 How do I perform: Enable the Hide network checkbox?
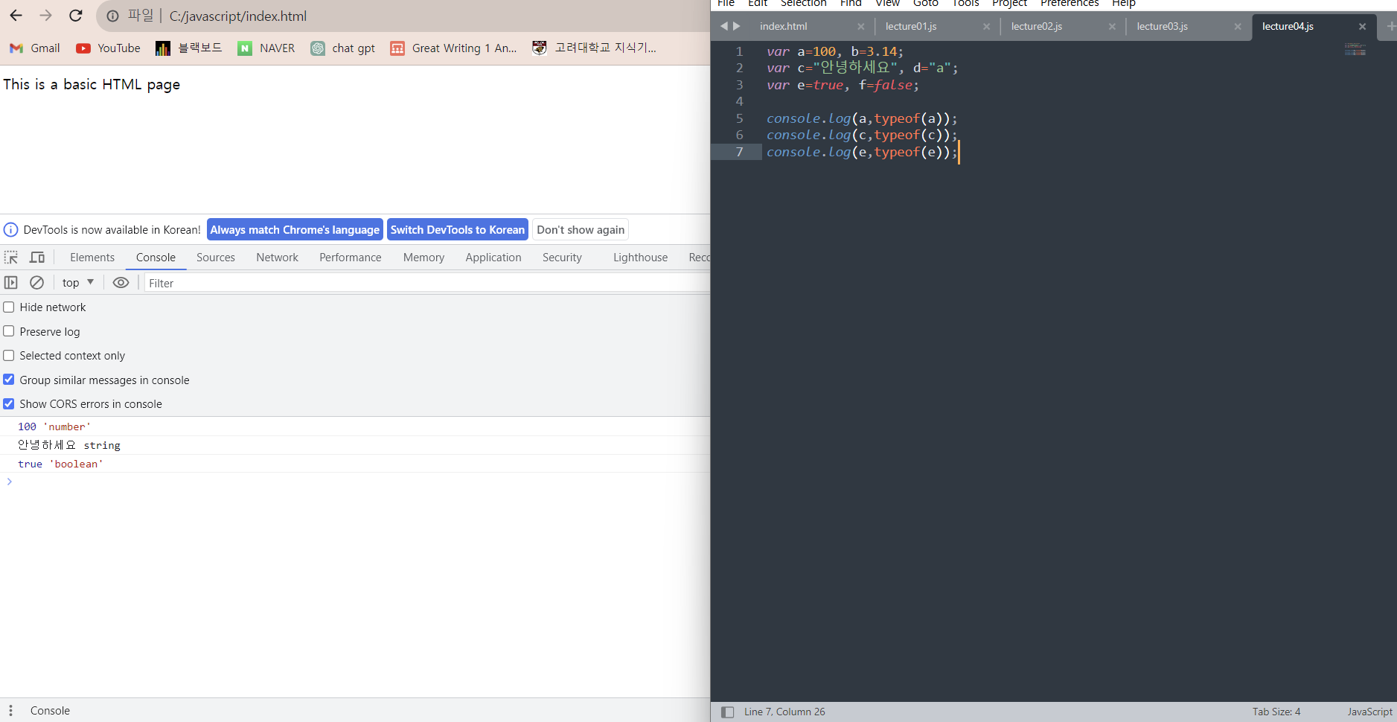9,307
